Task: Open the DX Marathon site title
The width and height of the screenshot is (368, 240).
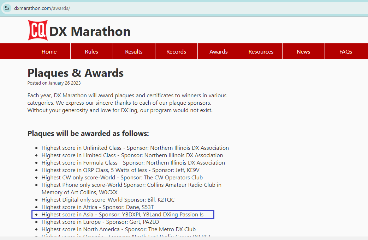Action: pyautogui.click(x=90, y=31)
